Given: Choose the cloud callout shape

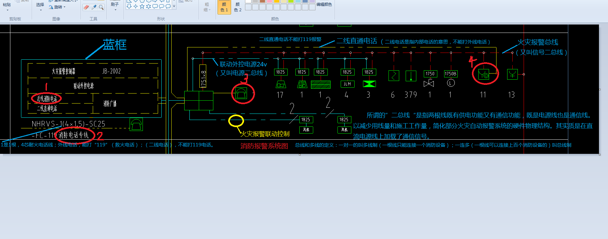Looking at the screenshot, I should [x=168, y=6].
